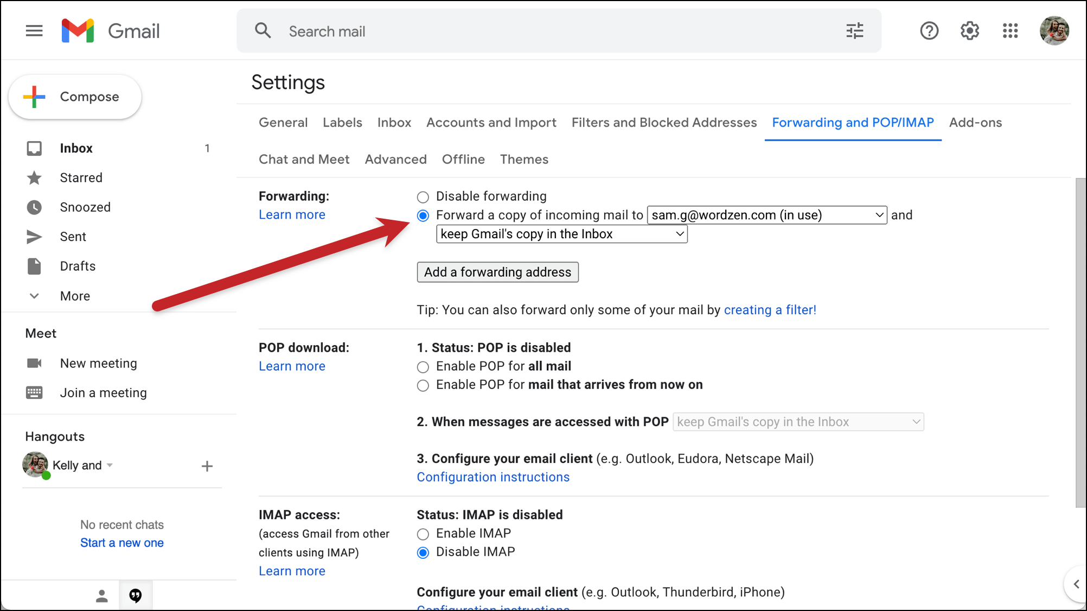Click the search magnifier icon
This screenshot has height=611, width=1087.
click(263, 31)
